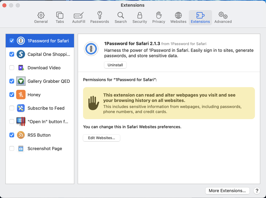Select the Websites globe icon
Viewport: 266px width, 198px height.
pos(178,15)
